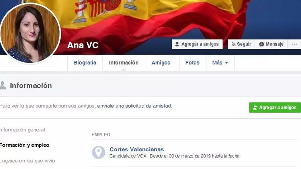This screenshot has width=301, height=169.
Task: Click the person silhouette icon beside Información heading
Action: (3, 85)
